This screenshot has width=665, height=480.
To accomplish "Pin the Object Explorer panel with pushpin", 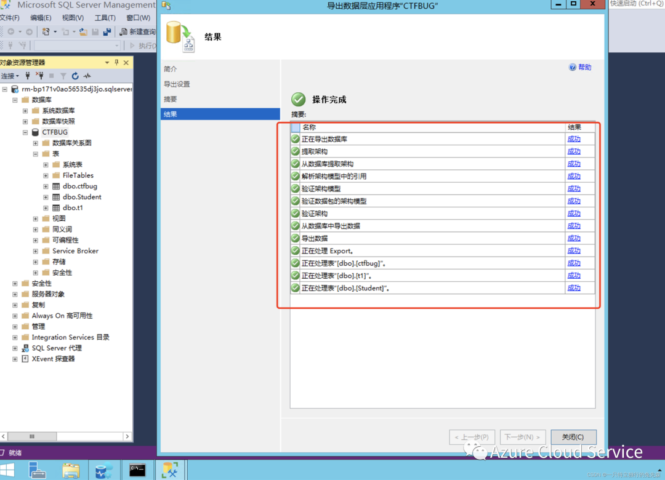I will click(x=116, y=63).
